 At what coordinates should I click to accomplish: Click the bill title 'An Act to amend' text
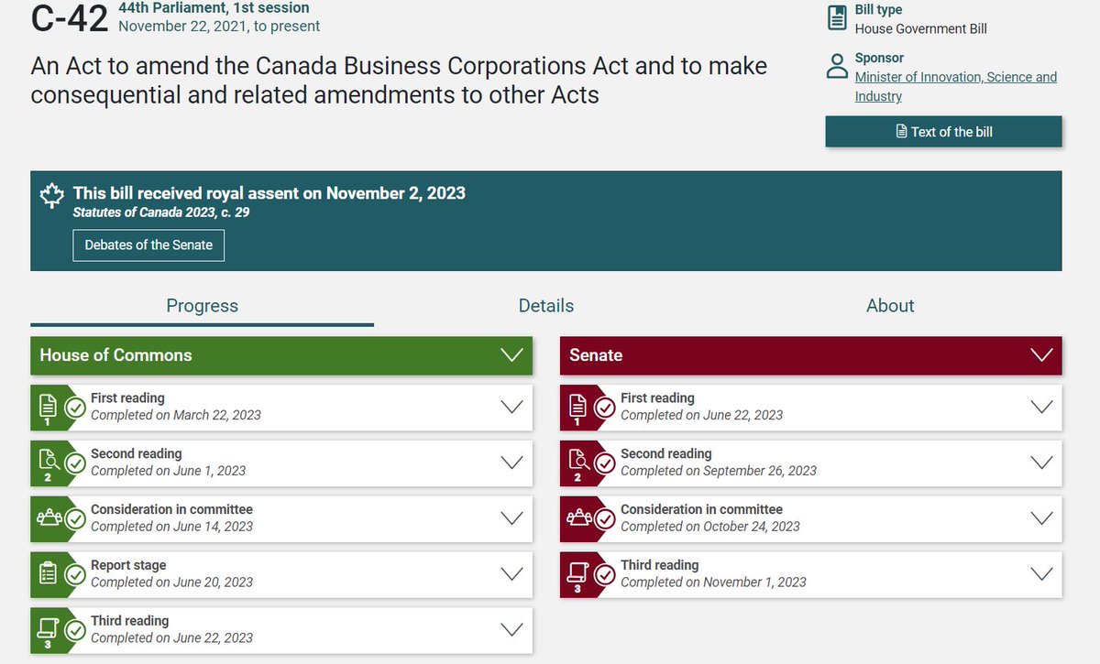[x=399, y=81]
